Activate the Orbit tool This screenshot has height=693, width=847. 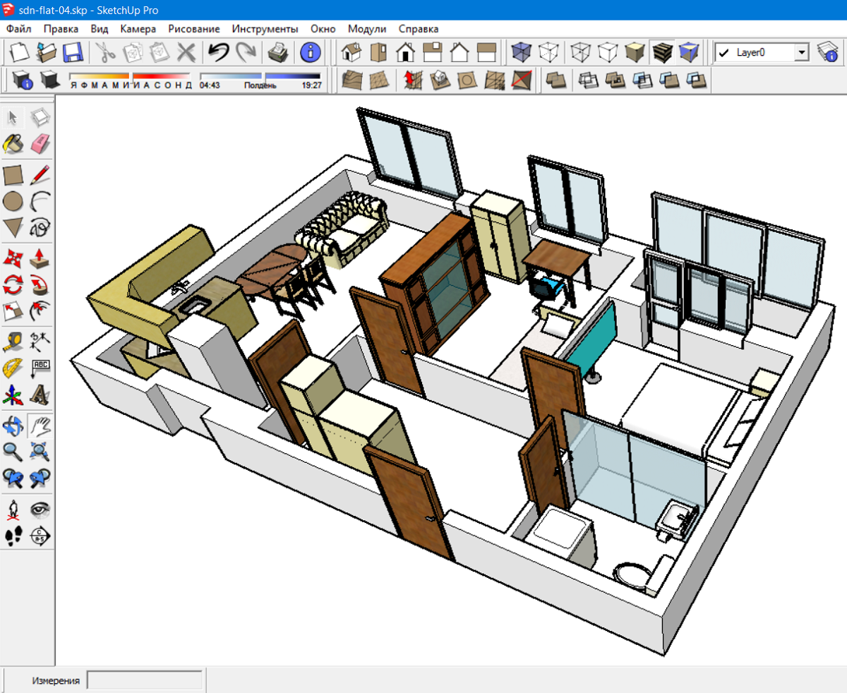[13, 426]
